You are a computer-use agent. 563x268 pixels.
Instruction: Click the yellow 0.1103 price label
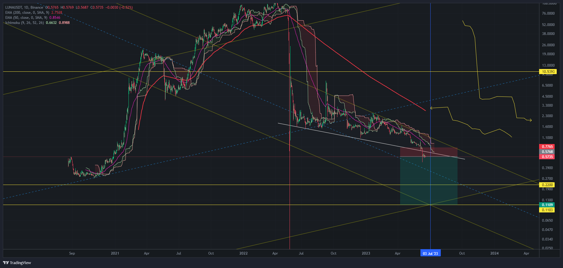coord(547,210)
